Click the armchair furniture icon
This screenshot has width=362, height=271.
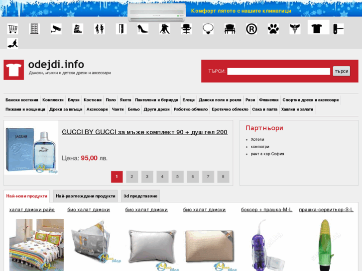(230, 29)
